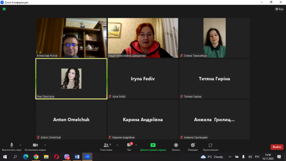Open the Windows Start menu

(5, 157)
